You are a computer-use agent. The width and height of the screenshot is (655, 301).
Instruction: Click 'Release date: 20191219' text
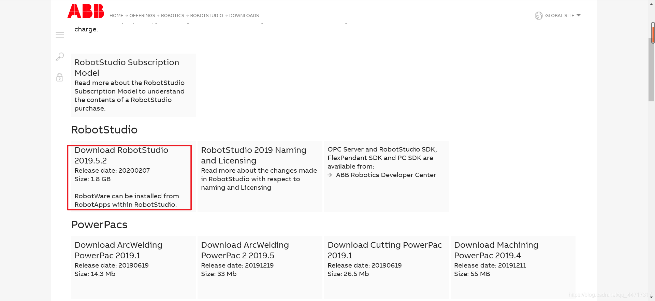(237, 266)
